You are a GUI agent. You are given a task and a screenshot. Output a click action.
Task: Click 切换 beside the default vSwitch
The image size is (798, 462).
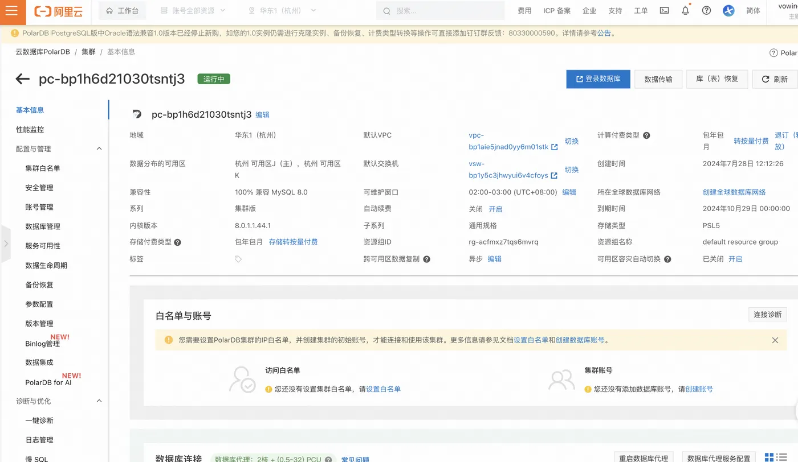pos(571,170)
